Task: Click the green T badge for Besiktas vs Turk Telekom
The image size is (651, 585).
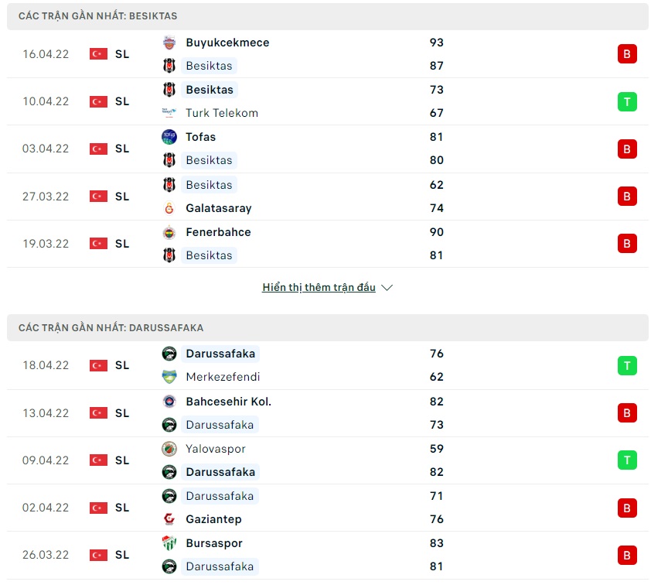Action: pos(627,101)
